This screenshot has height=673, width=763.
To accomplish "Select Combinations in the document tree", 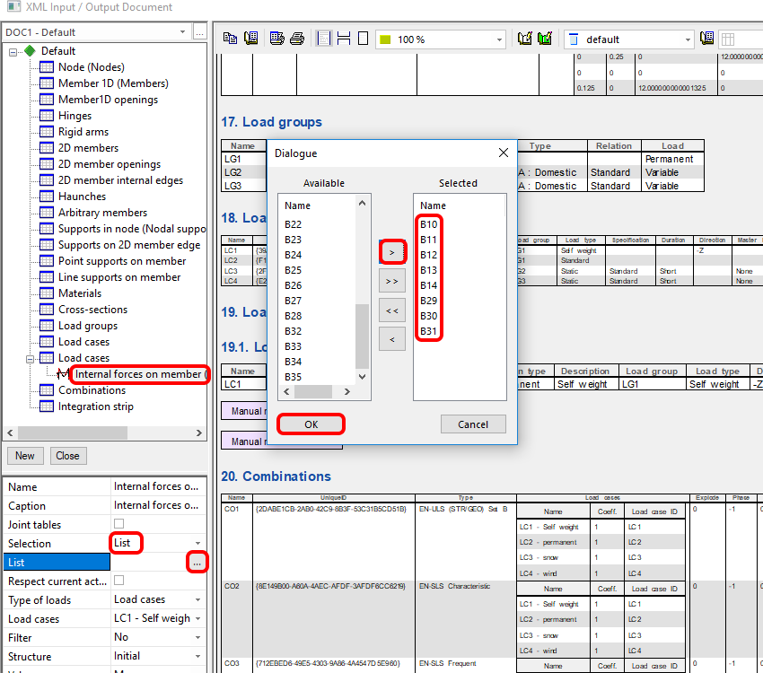I will pos(92,390).
